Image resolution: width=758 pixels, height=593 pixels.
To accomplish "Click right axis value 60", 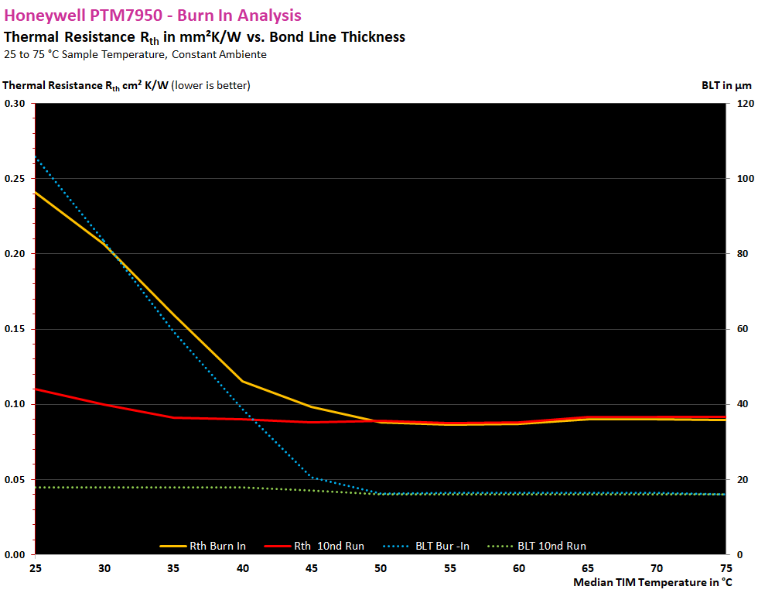I will (743, 329).
